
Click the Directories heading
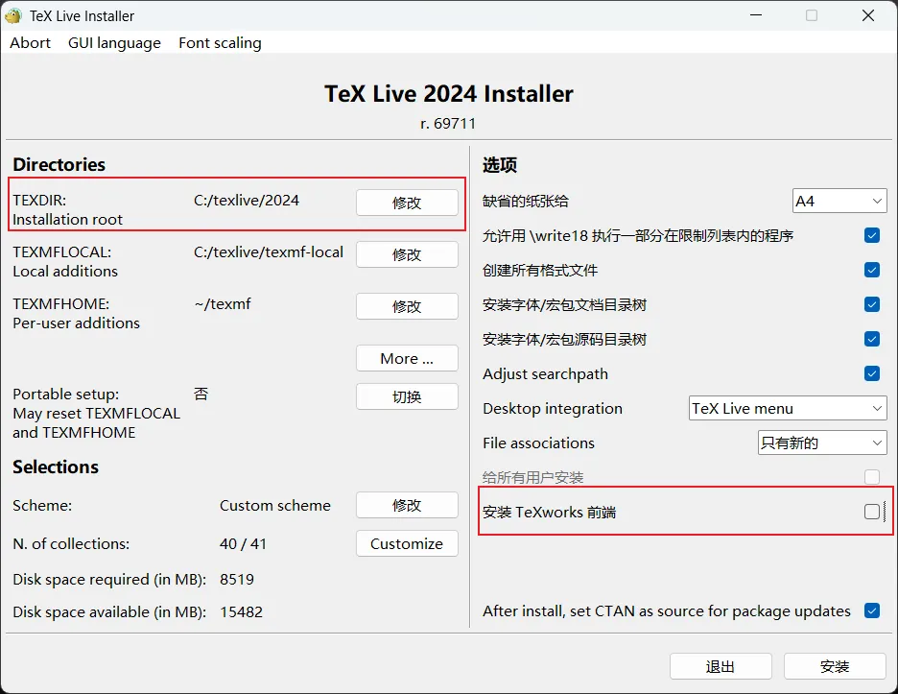click(x=59, y=164)
